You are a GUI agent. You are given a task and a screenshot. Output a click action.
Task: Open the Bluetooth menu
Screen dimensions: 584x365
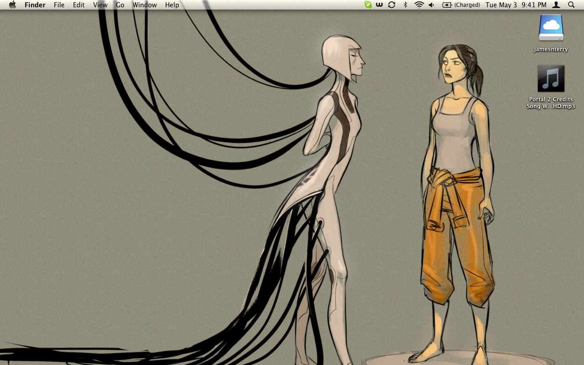click(x=405, y=5)
